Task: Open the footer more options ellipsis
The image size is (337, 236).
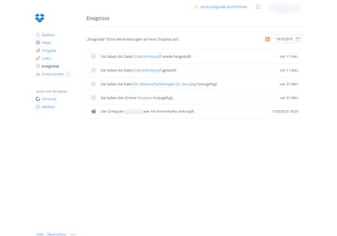Action: tap(73, 234)
